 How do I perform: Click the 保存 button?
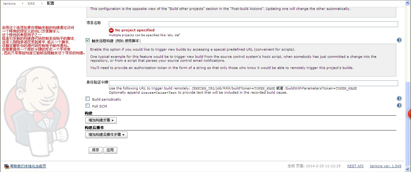pos(96,150)
